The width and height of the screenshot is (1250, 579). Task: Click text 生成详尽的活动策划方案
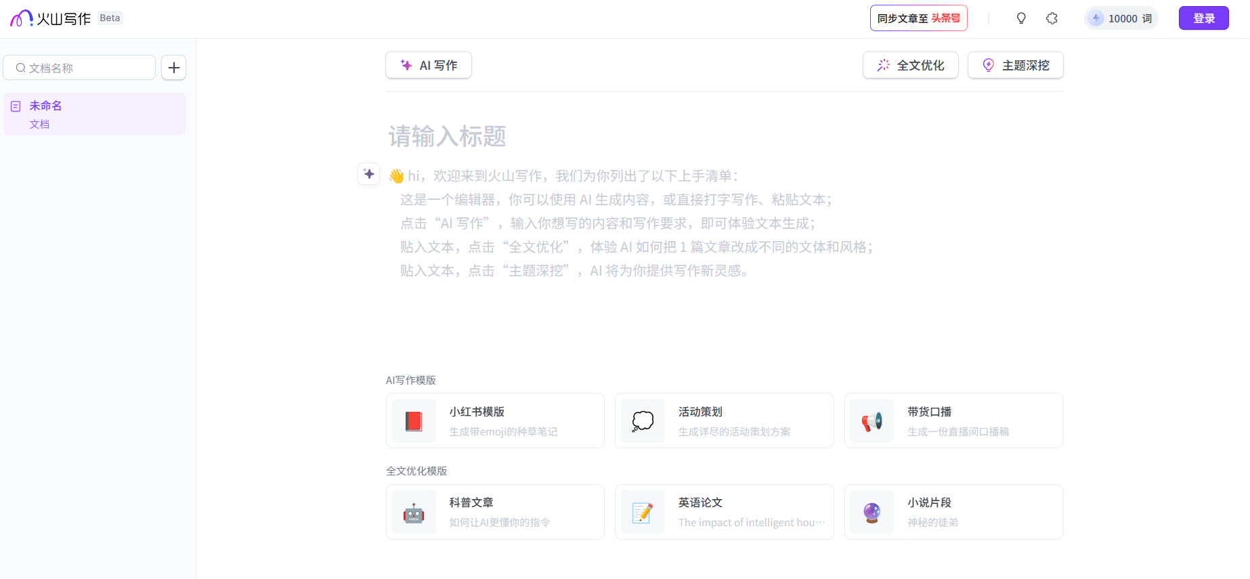pyautogui.click(x=735, y=431)
